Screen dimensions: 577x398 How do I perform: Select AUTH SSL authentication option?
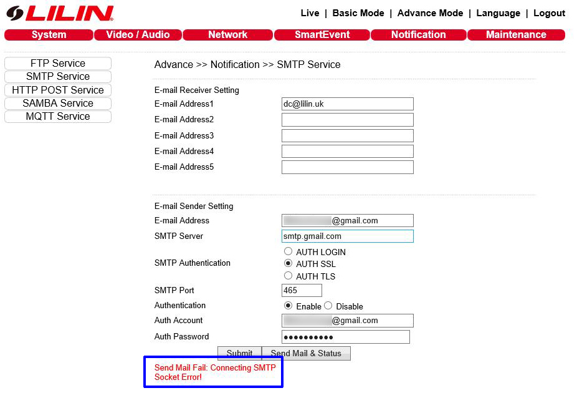288,263
